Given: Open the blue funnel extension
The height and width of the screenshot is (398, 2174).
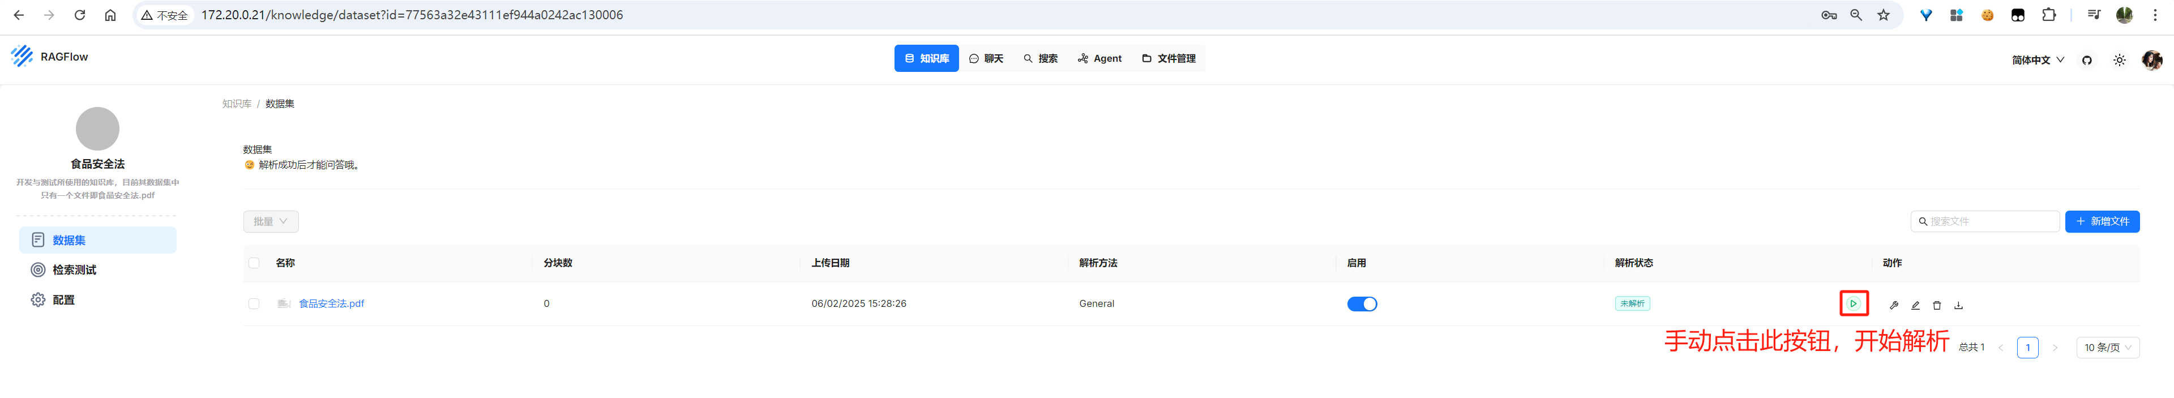Looking at the screenshot, I should point(1926,15).
